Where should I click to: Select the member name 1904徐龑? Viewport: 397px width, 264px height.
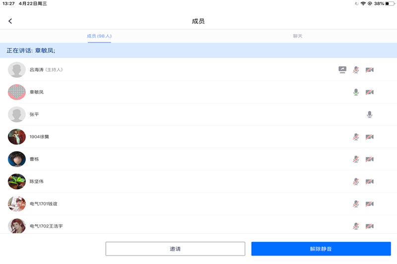tap(39, 137)
